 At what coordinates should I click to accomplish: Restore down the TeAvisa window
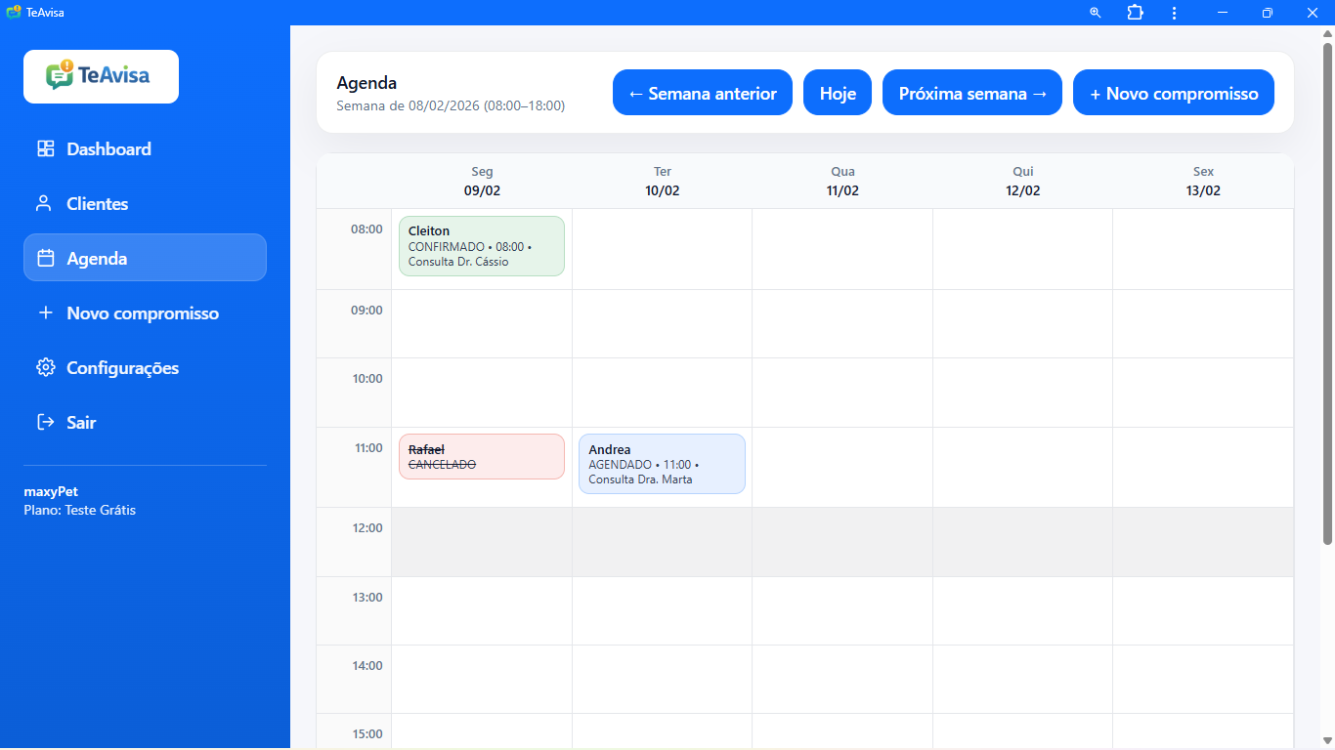[1268, 13]
